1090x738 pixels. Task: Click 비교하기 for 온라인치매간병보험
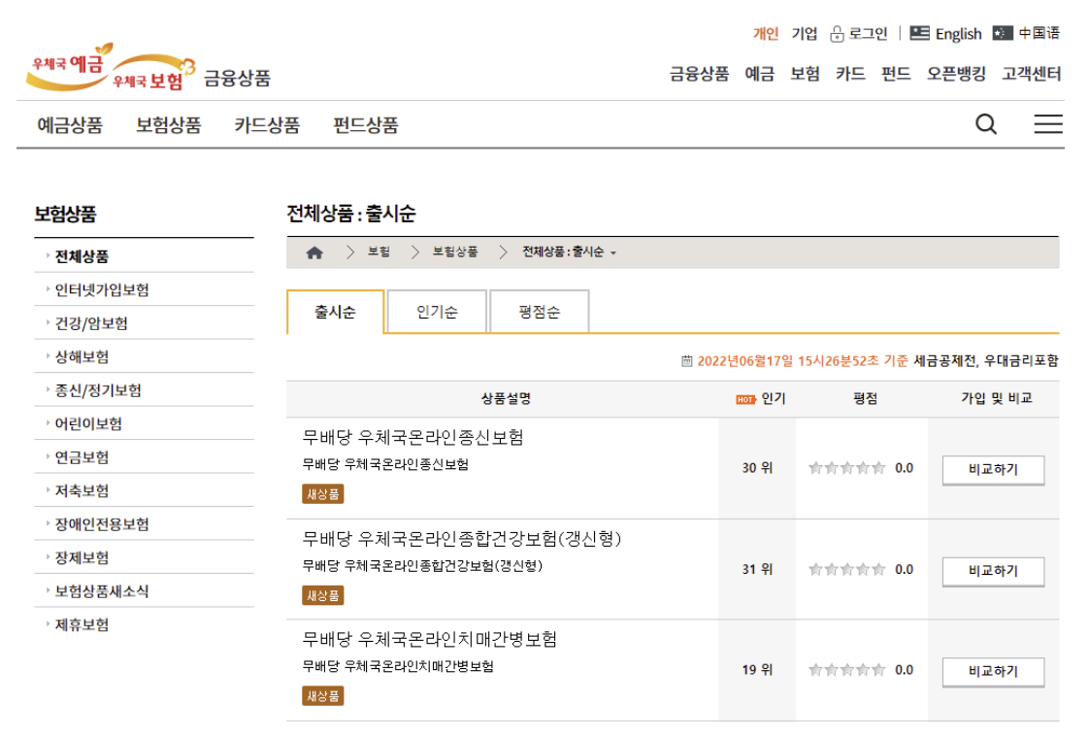click(x=993, y=671)
